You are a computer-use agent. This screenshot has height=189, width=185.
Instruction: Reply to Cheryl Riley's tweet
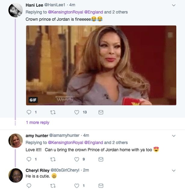29,186
